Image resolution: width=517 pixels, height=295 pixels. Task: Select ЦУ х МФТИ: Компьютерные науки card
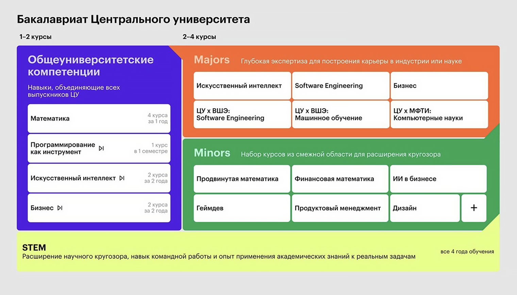coord(439,115)
